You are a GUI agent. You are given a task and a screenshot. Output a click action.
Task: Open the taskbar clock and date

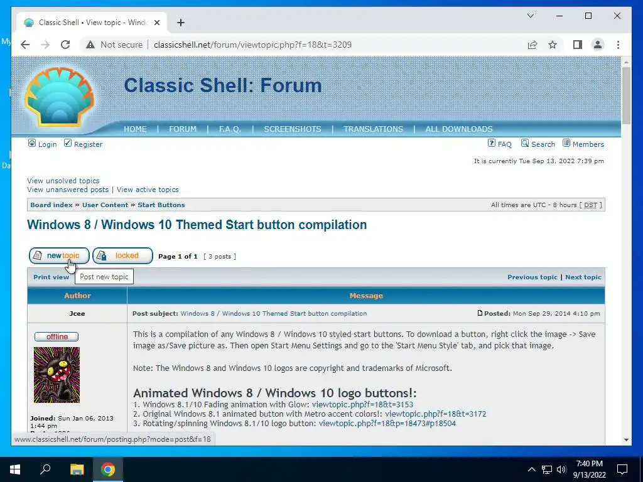point(589,469)
